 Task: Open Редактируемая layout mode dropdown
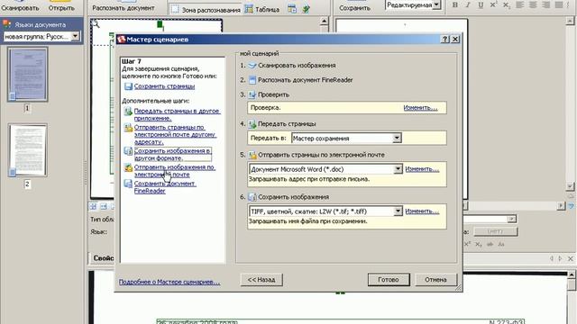tap(436, 4)
